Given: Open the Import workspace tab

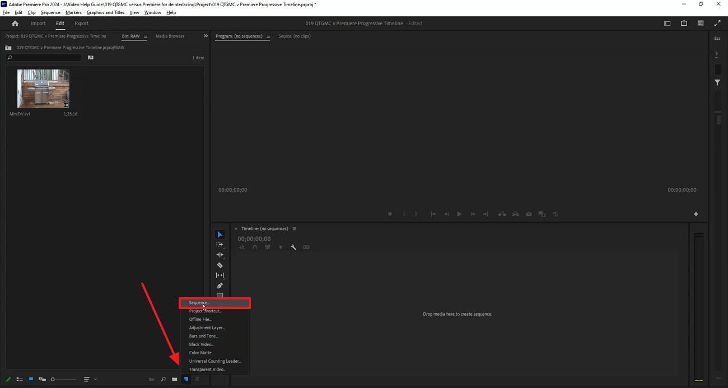Looking at the screenshot, I should coord(38,24).
